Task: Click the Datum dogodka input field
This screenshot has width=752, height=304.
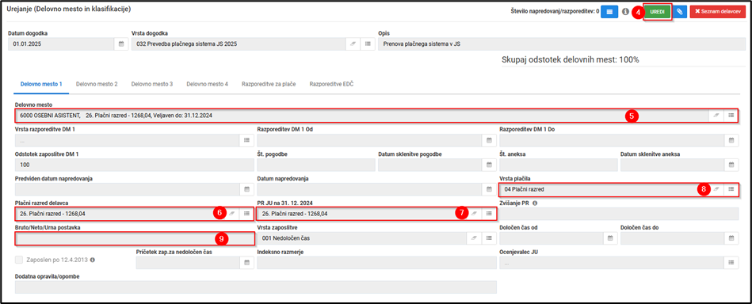Action: [x=61, y=44]
